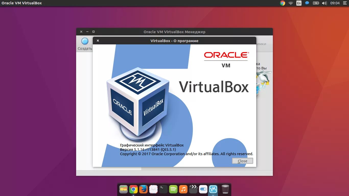Image resolution: width=349 pixels, height=196 pixels.
Task: Open the clapperboard video app in the dock
Action: click(x=193, y=189)
